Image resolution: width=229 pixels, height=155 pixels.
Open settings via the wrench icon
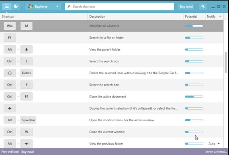click(203, 6)
